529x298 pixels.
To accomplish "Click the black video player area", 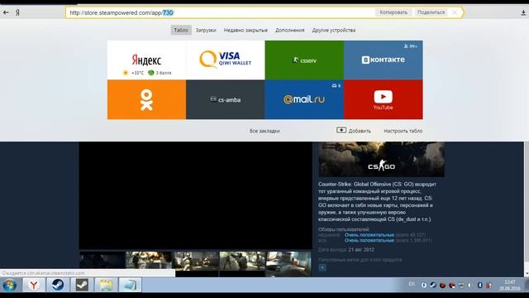I will 196,195.
